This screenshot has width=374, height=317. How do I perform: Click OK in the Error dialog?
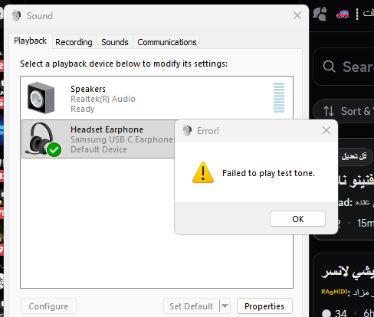click(x=297, y=219)
